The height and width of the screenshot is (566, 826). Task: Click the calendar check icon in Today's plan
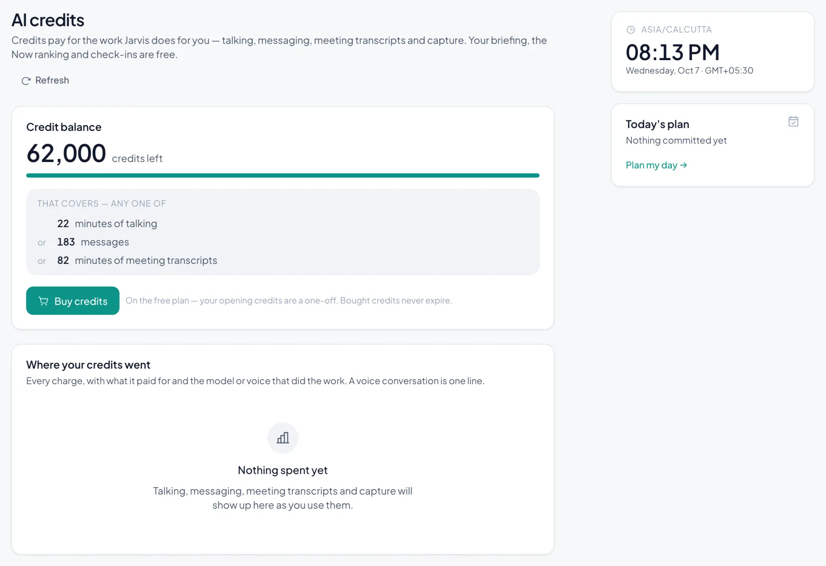[793, 122]
